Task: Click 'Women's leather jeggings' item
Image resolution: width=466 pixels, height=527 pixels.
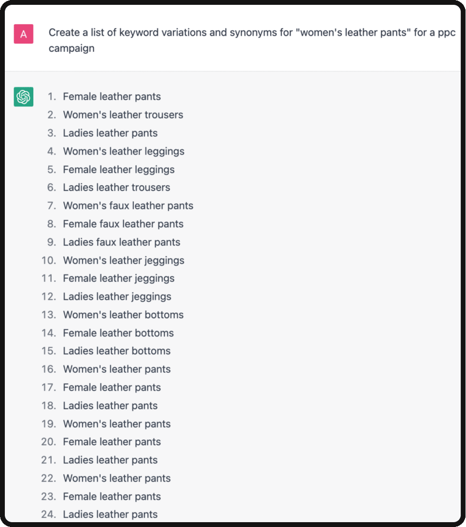Action: (x=124, y=261)
